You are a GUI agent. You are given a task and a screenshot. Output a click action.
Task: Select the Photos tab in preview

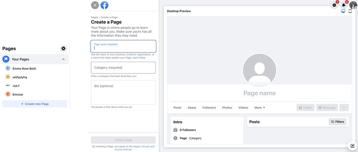pyautogui.click(x=227, y=108)
